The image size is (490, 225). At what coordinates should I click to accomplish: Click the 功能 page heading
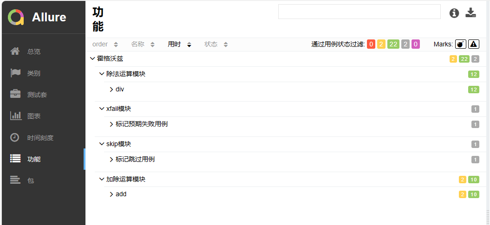98,19
